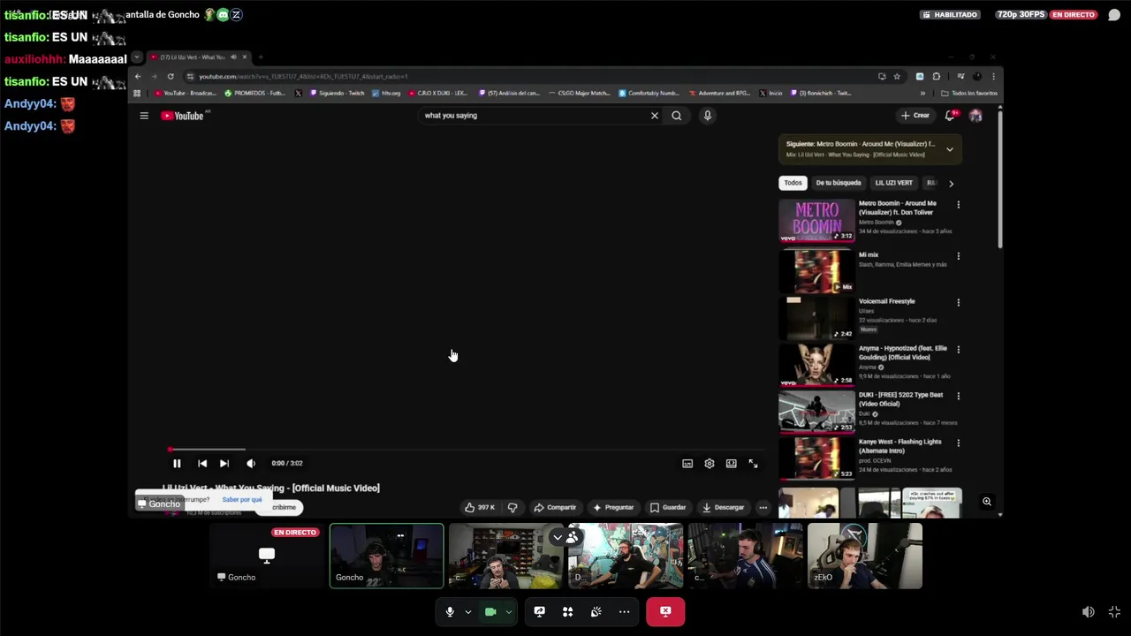The image size is (1131, 636).
Task: Open the YouTube account avatar menu
Action: click(975, 116)
